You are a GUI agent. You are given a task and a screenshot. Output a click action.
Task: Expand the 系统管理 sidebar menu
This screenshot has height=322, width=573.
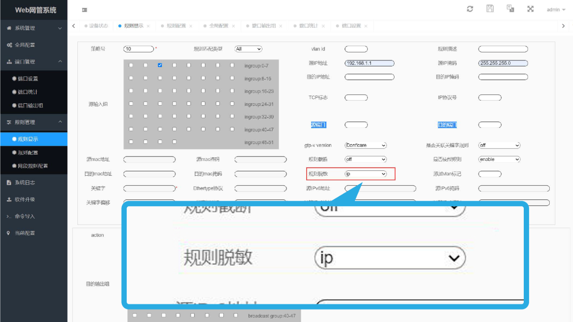pos(34,28)
